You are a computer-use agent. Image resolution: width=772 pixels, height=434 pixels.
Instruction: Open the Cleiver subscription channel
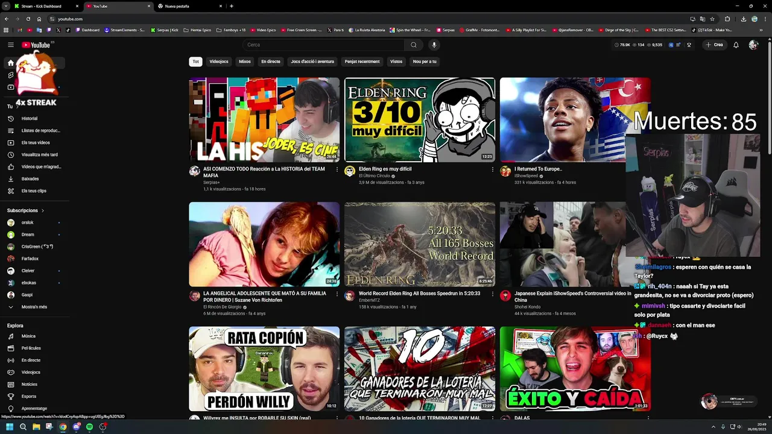(x=35, y=271)
